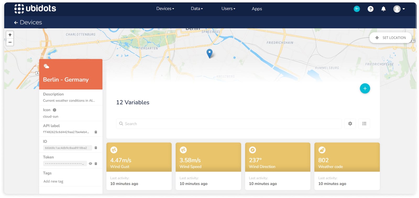Image resolution: width=419 pixels, height=198 pixels.
Task: Expand the Data dropdown menu
Action: (197, 9)
